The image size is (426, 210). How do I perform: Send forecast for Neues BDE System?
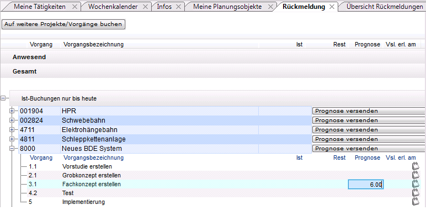tap(369, 149)
